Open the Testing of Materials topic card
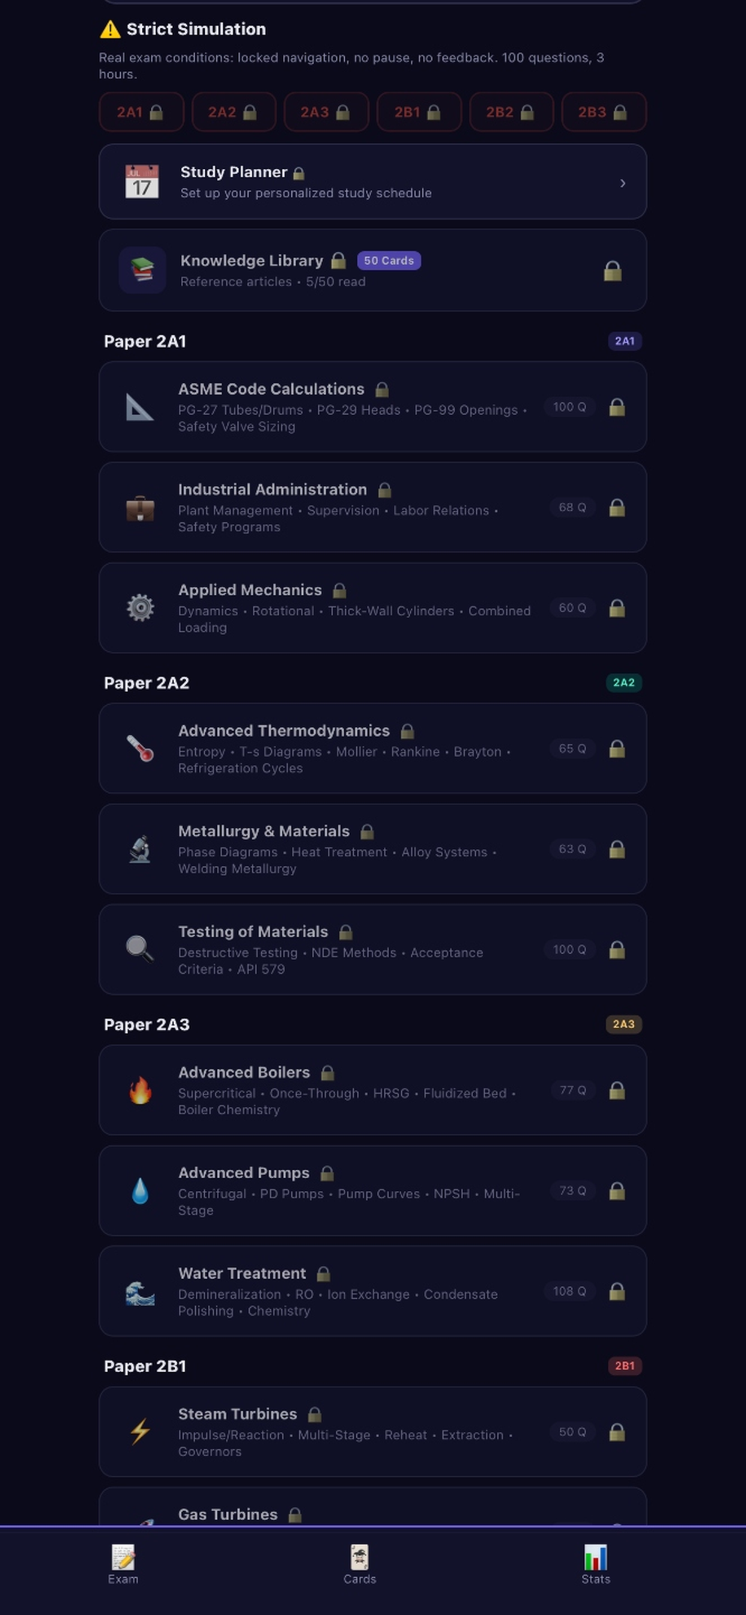 (372, 949)
